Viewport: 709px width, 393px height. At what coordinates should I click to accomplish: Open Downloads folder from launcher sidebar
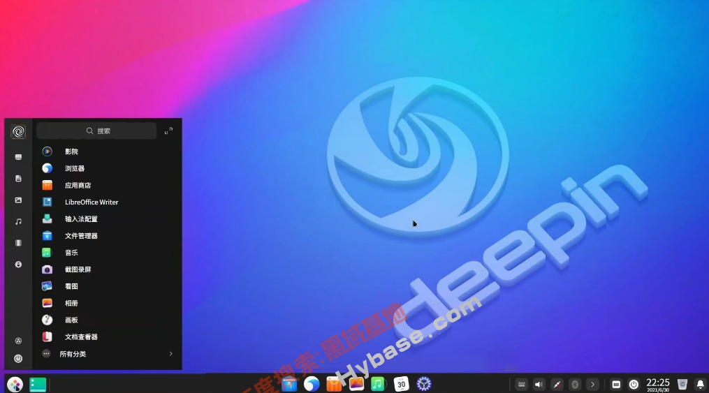click(18, 265)
